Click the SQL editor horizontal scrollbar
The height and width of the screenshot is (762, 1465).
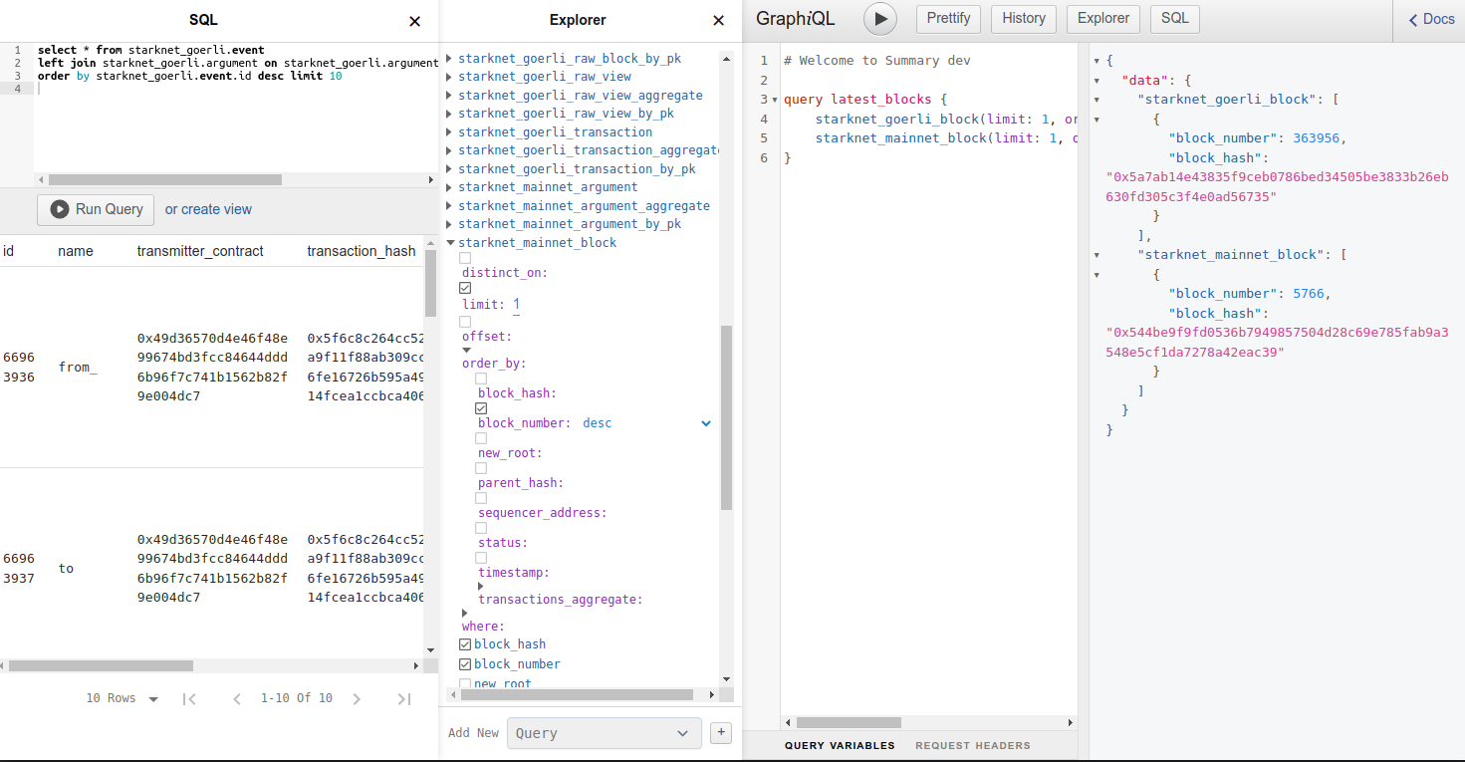pos(165,180)
